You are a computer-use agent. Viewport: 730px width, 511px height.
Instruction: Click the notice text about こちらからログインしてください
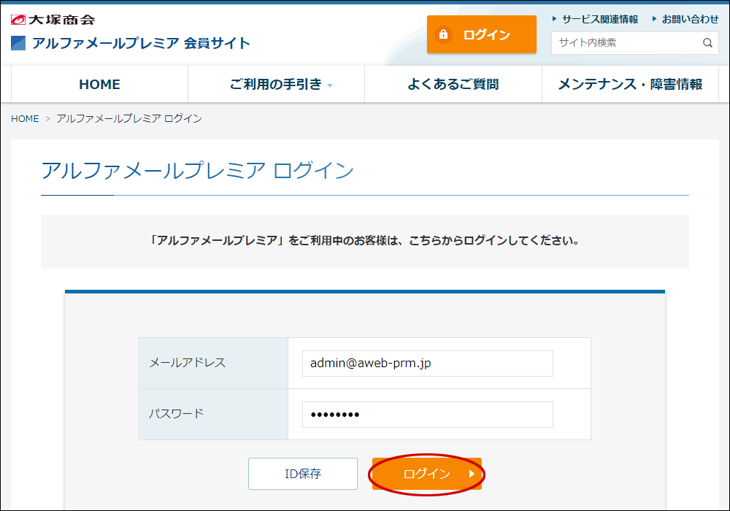coord(364,241)
